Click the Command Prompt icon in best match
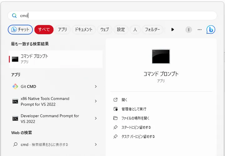 tap(15, 59)
